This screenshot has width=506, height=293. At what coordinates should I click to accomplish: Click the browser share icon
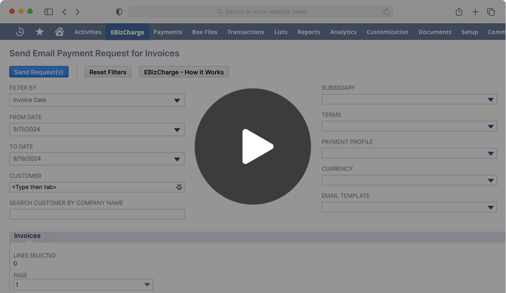[x=458, y=11]
